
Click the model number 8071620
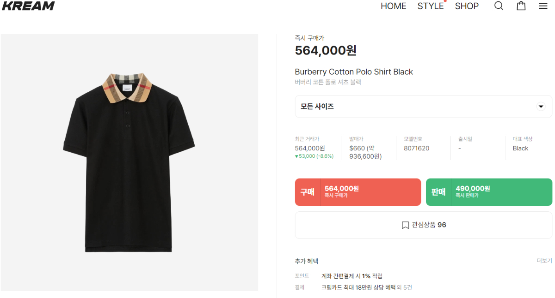[x=416, y=148]
